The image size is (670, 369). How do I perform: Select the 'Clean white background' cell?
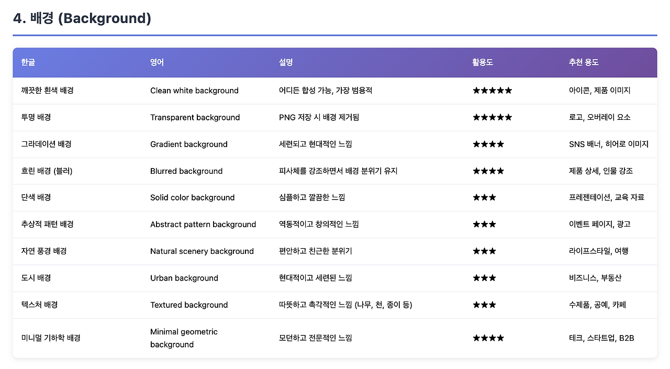click(x=194, y=91)
